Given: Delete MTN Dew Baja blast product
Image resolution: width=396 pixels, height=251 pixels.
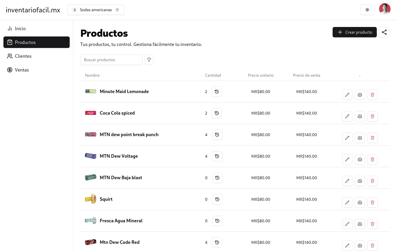Looking at the screenshot, I should 372,181.
